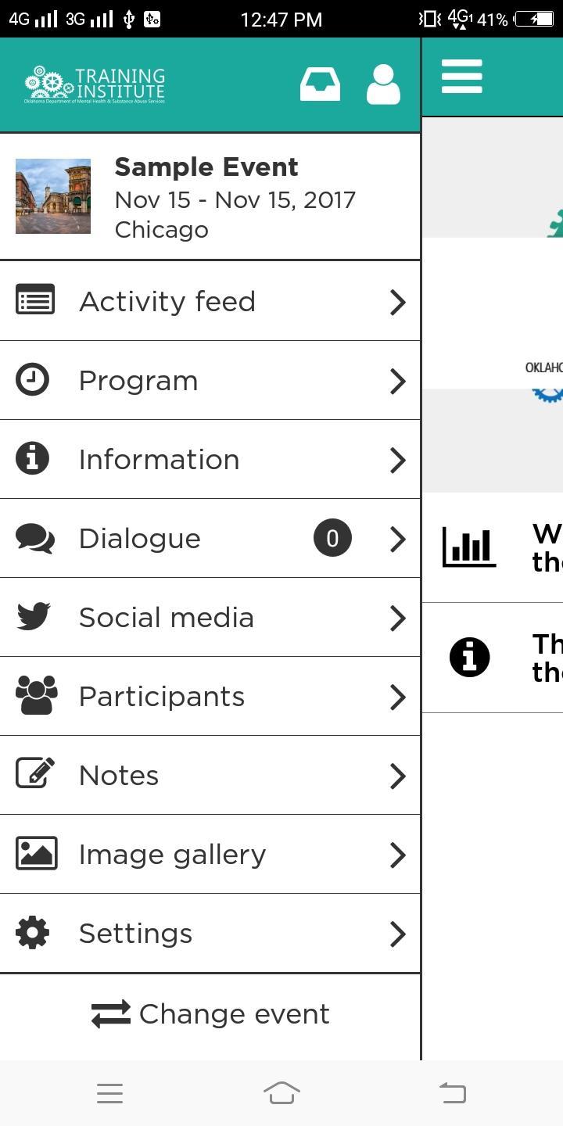This screenshot has width=563, height=1126.
Task: Expand Activity feed chevron arrow
Action: tap(398, 302)
